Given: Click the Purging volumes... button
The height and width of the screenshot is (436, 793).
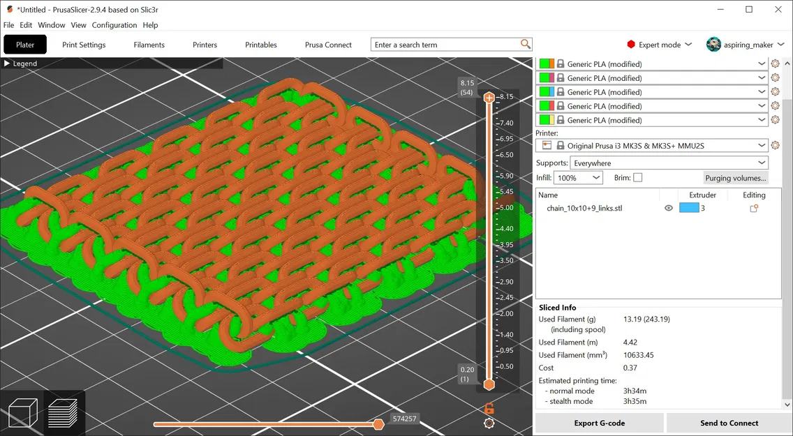Looking at the screenshot, I should point(736,178).
